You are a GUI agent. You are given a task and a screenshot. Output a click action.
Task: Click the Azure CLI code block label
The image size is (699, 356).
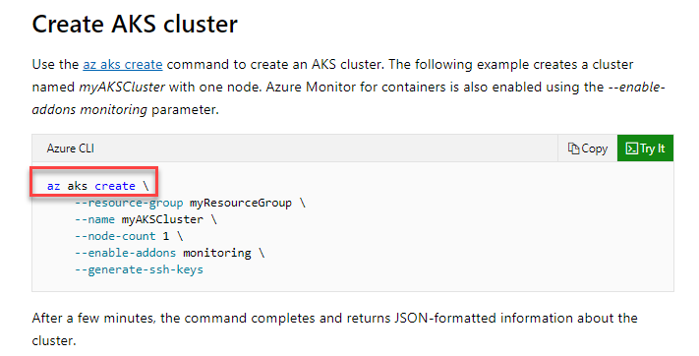tap(71, 148)
